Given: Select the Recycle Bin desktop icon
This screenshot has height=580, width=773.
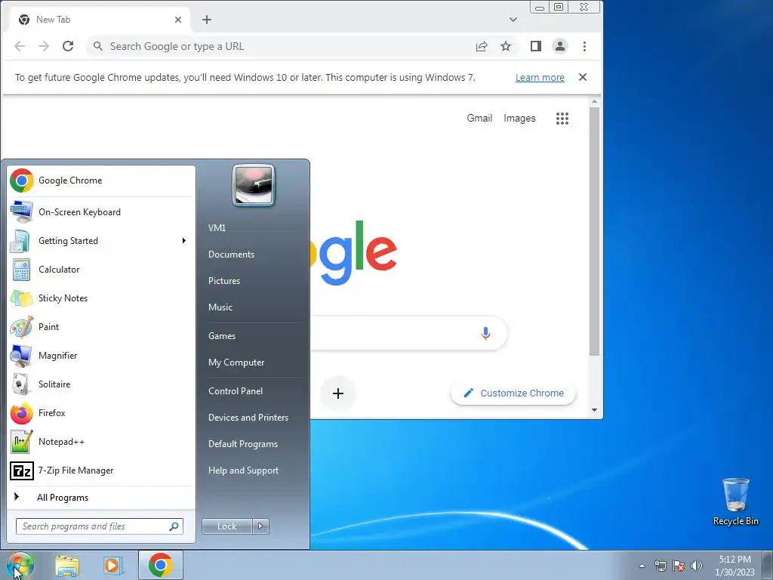Looking at the screenshot, I should [735, 502].
